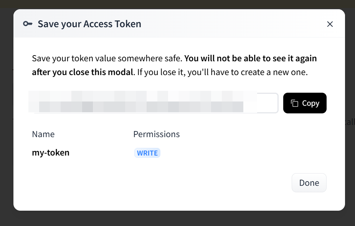
Task: Click the bold 'after you close this modal' text
Action: pos(82,72)
